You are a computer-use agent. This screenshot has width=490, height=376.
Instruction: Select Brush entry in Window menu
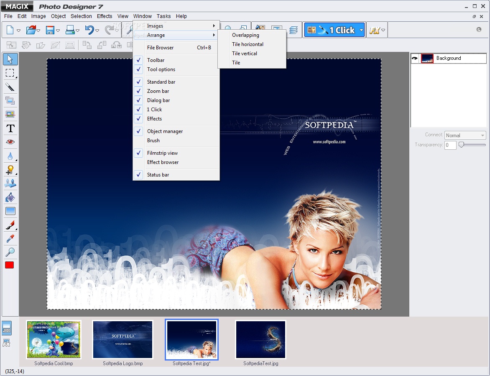pyautogui.click(x=176, y=141)
